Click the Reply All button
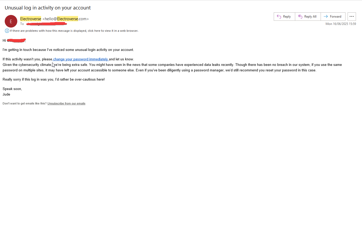The image size is (362, 237). (308, 17)
